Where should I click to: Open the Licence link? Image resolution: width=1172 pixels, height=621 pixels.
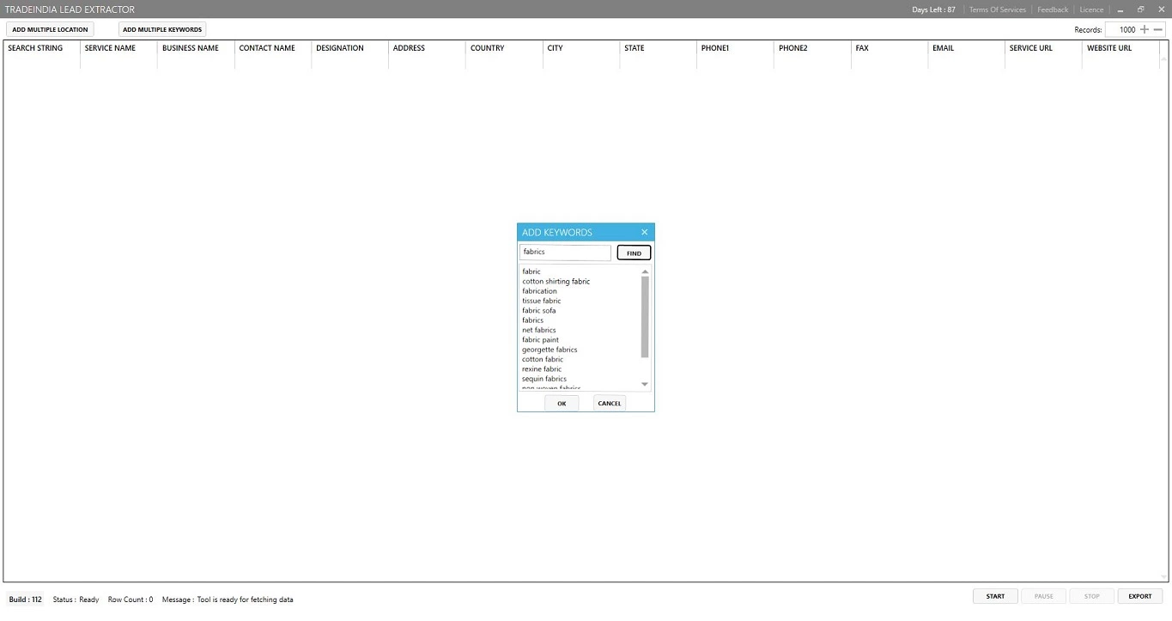tap(1091, 9)
